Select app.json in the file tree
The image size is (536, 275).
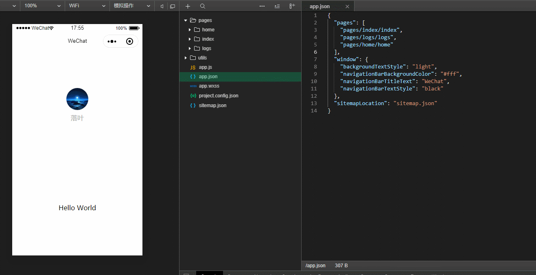(240, 77)
